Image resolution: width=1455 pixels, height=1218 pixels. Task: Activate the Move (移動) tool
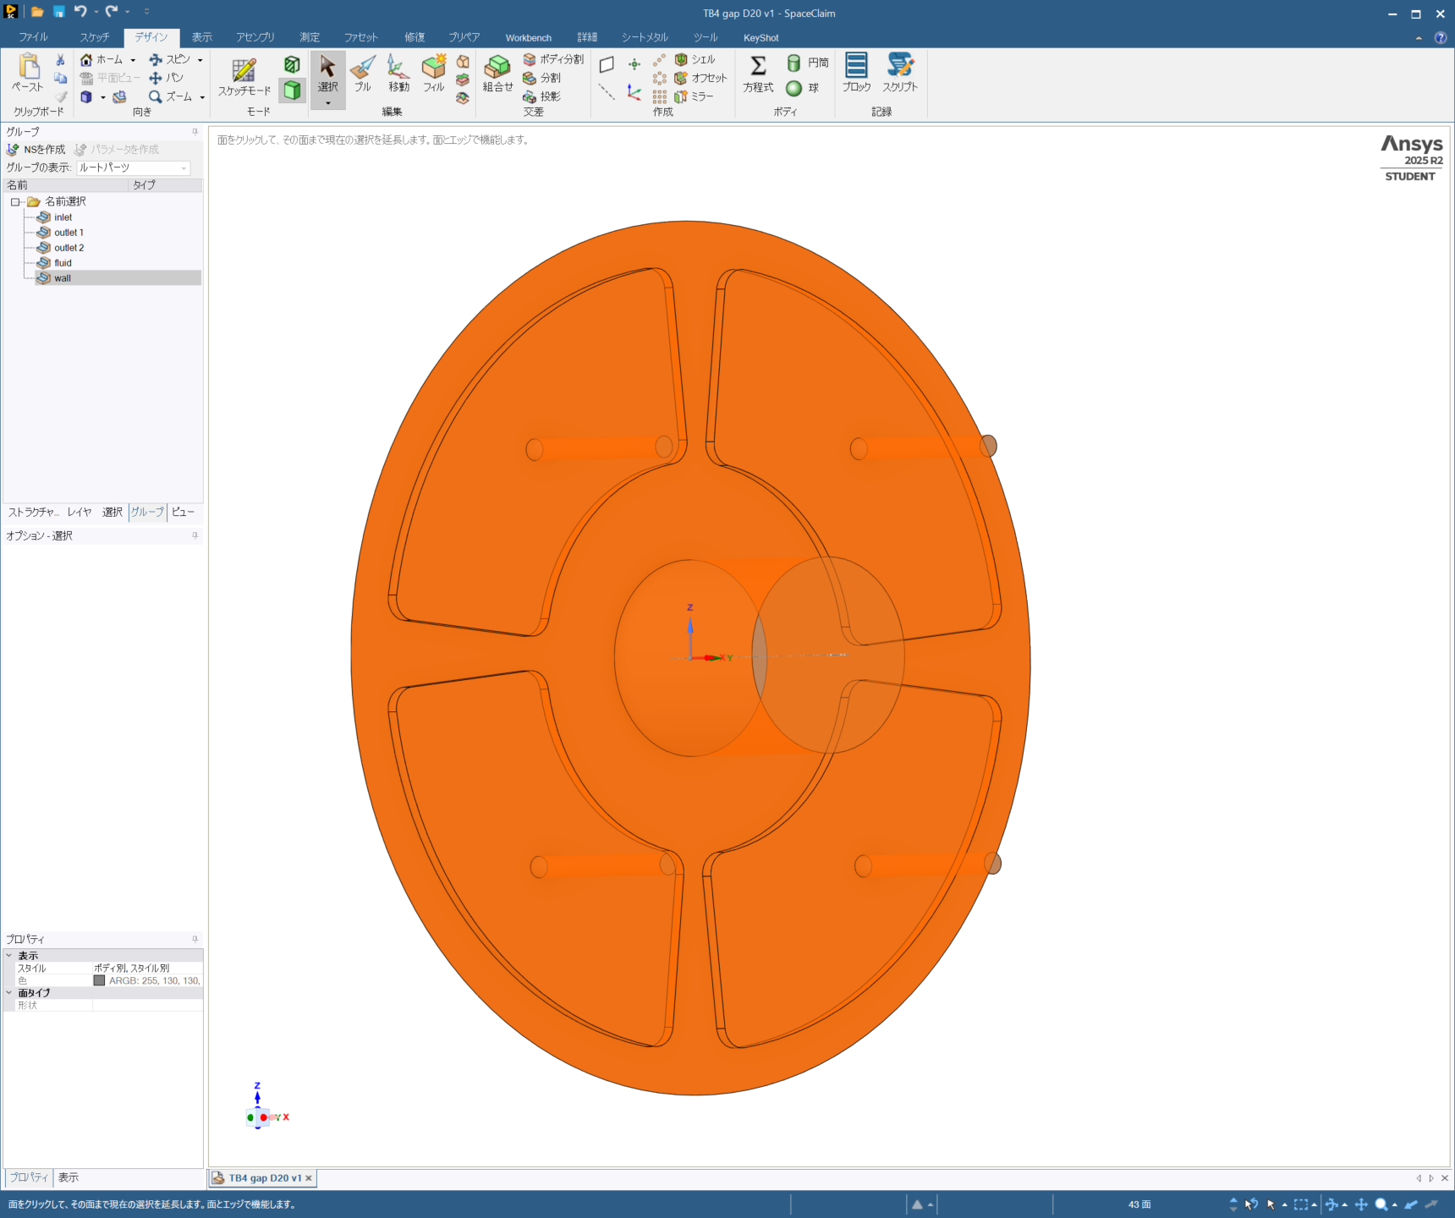click(398, 73)
